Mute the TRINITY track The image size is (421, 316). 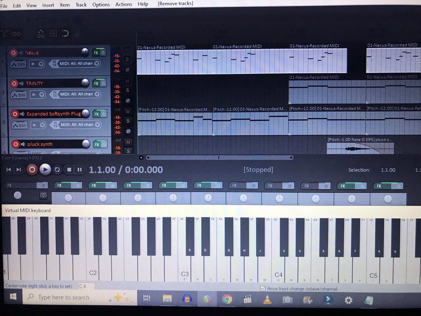coord(127,81)
